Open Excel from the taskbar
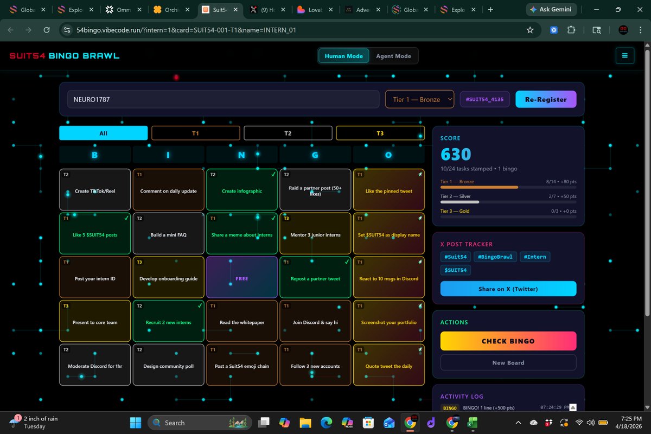Screen dimensions: 651x434 [x=474, y=423]
